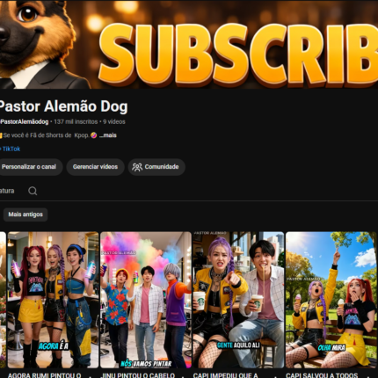Screen dimensions: 378x378
Task: Open the JINU PINTOU O CABELO thumbnail
Action: (x=146, y=300)
